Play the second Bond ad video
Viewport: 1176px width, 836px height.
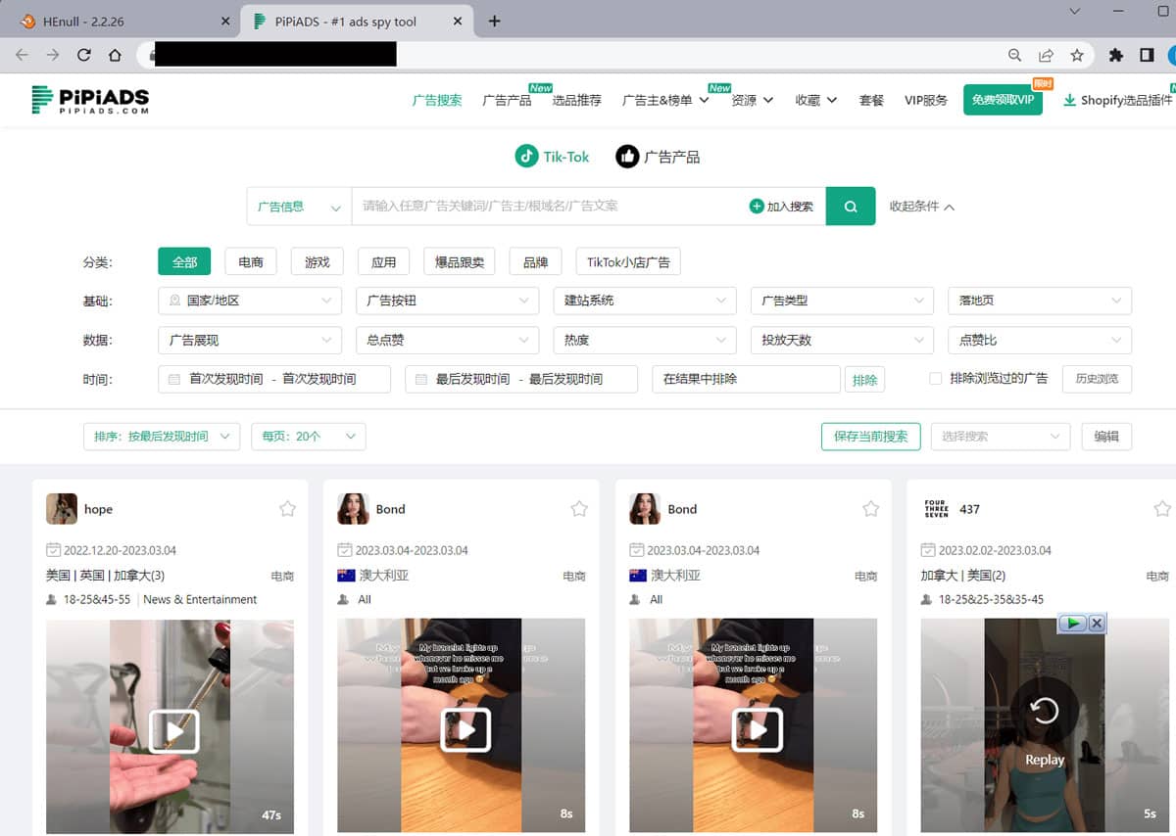(x=758, y=729)
